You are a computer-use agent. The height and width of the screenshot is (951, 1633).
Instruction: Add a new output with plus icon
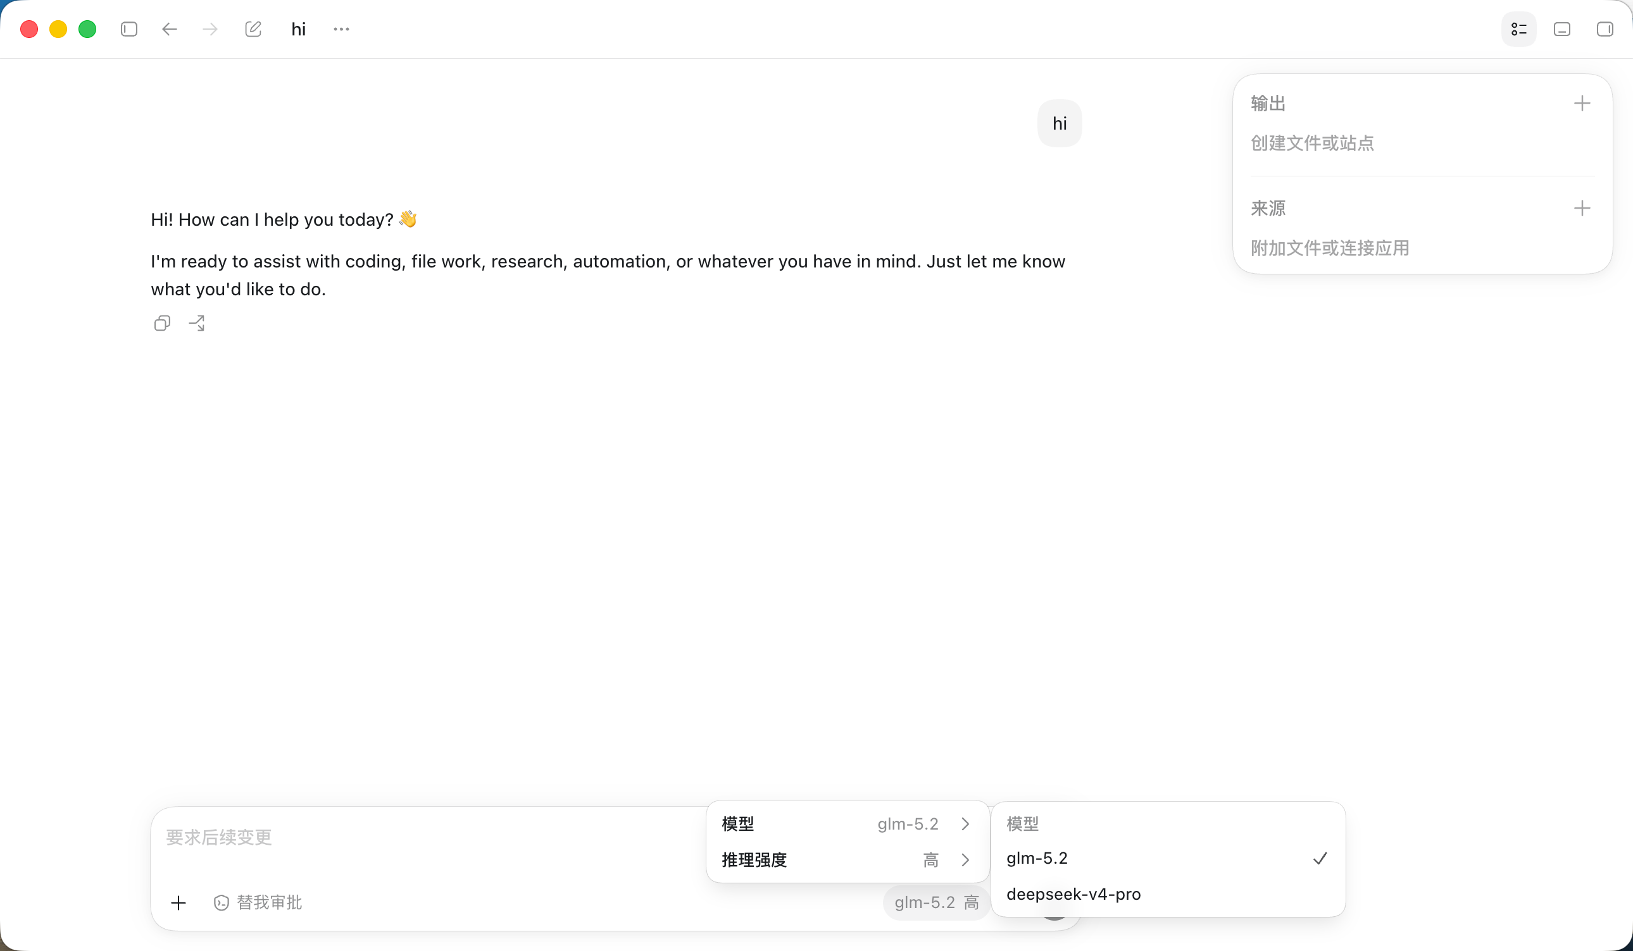(x=1582, y=104)
